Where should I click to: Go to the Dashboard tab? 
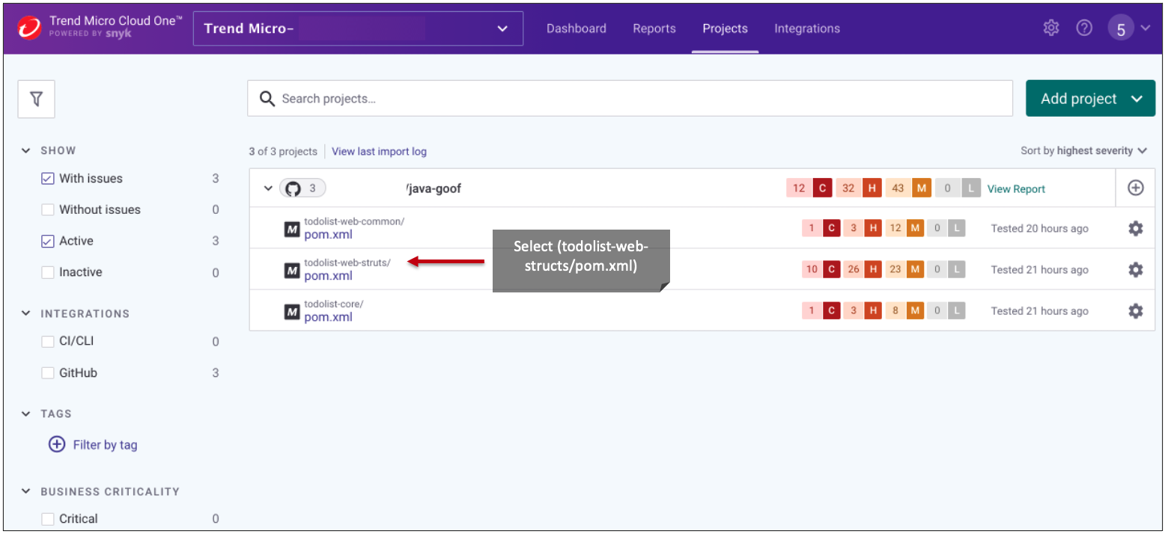(x=577, y=28)
